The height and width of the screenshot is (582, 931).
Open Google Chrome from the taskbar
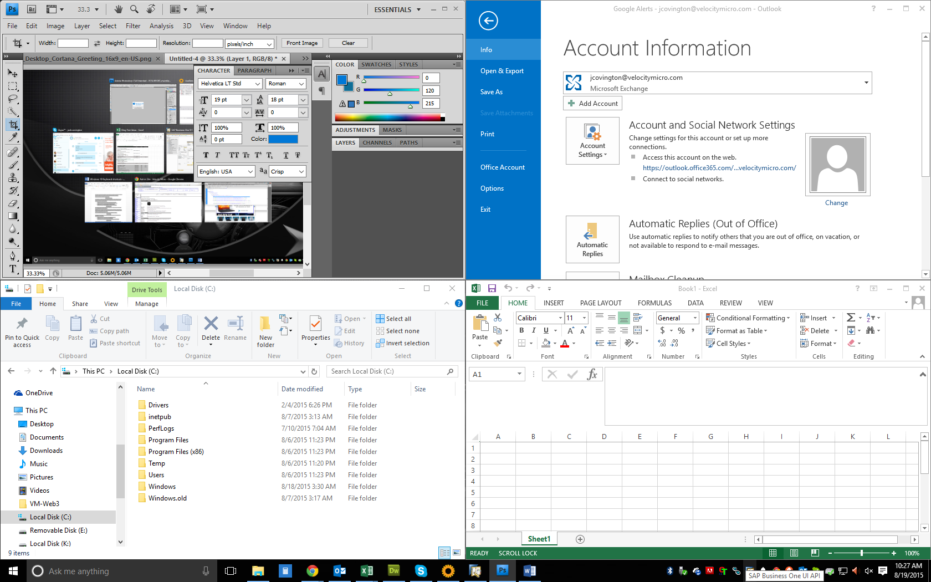click(313, 571)
